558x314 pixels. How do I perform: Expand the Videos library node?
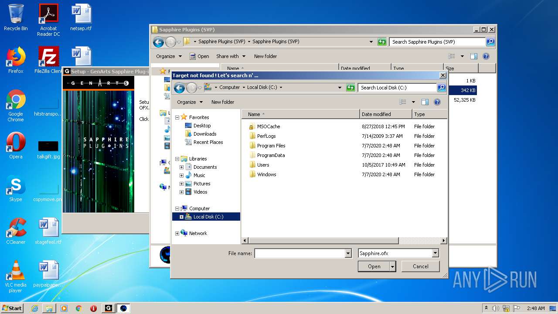click(181, 192)
